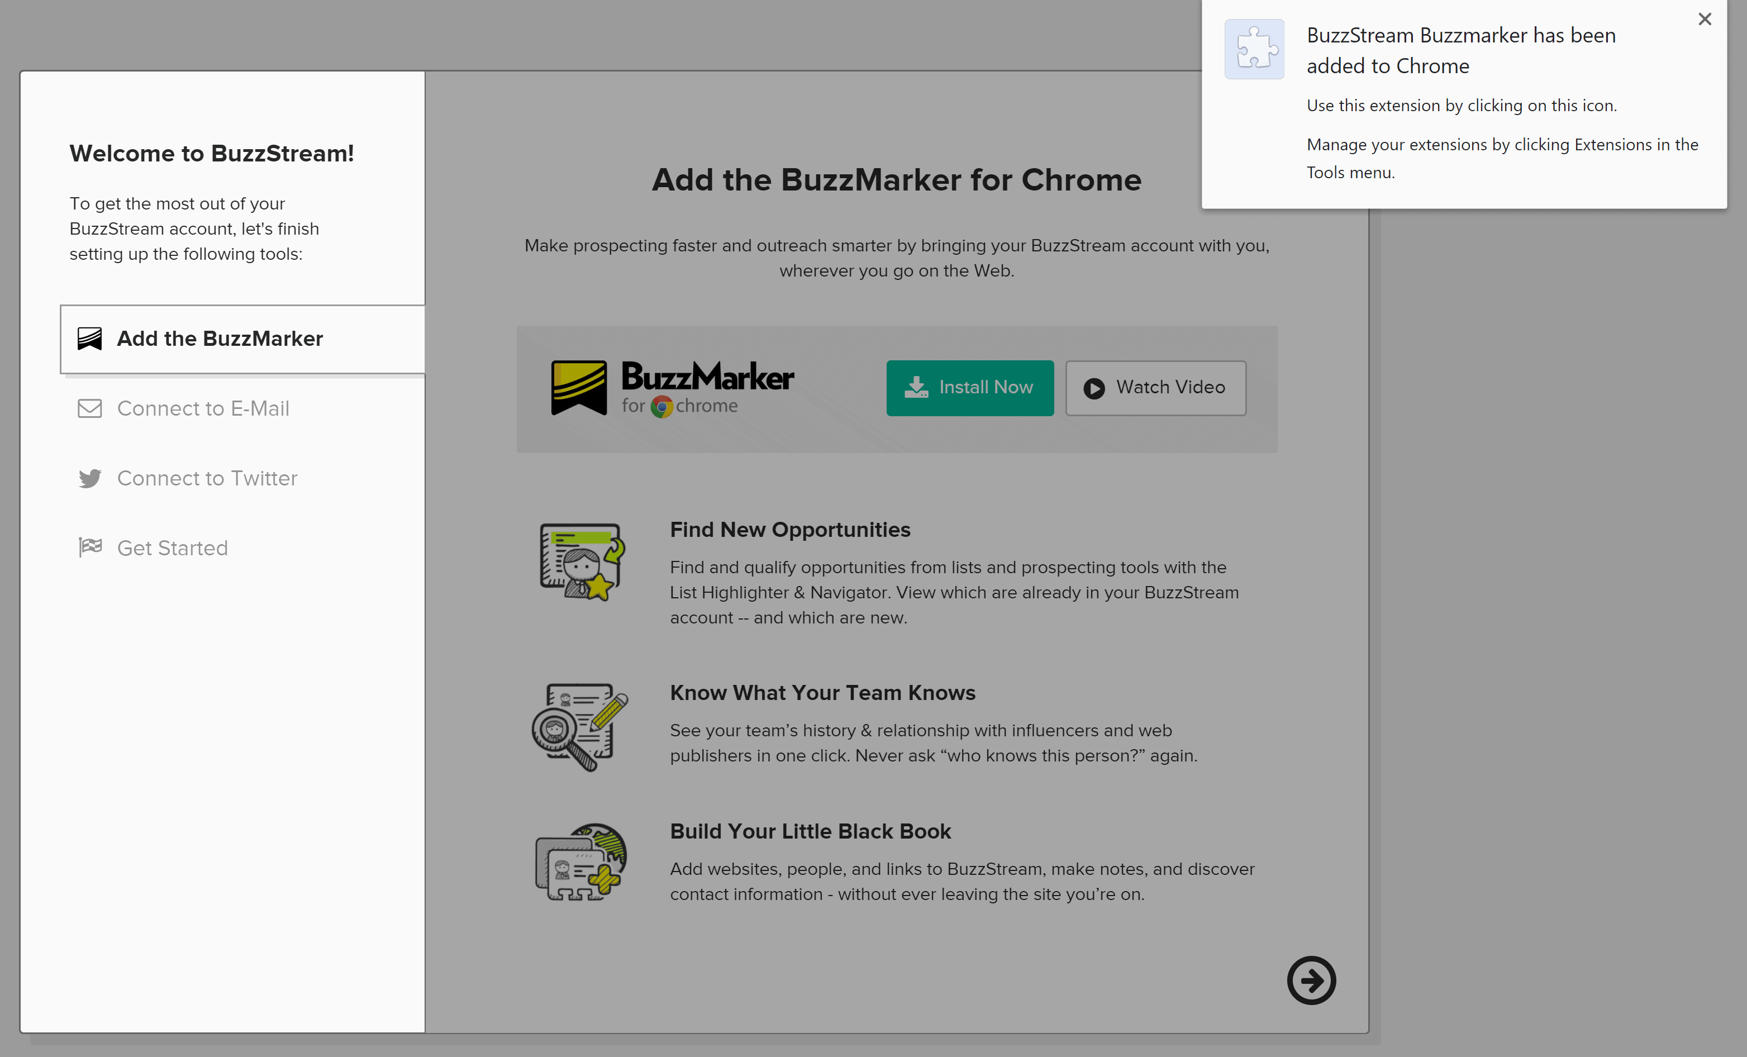
Task: Click the Watch Video button
Action: (1156, 388)
